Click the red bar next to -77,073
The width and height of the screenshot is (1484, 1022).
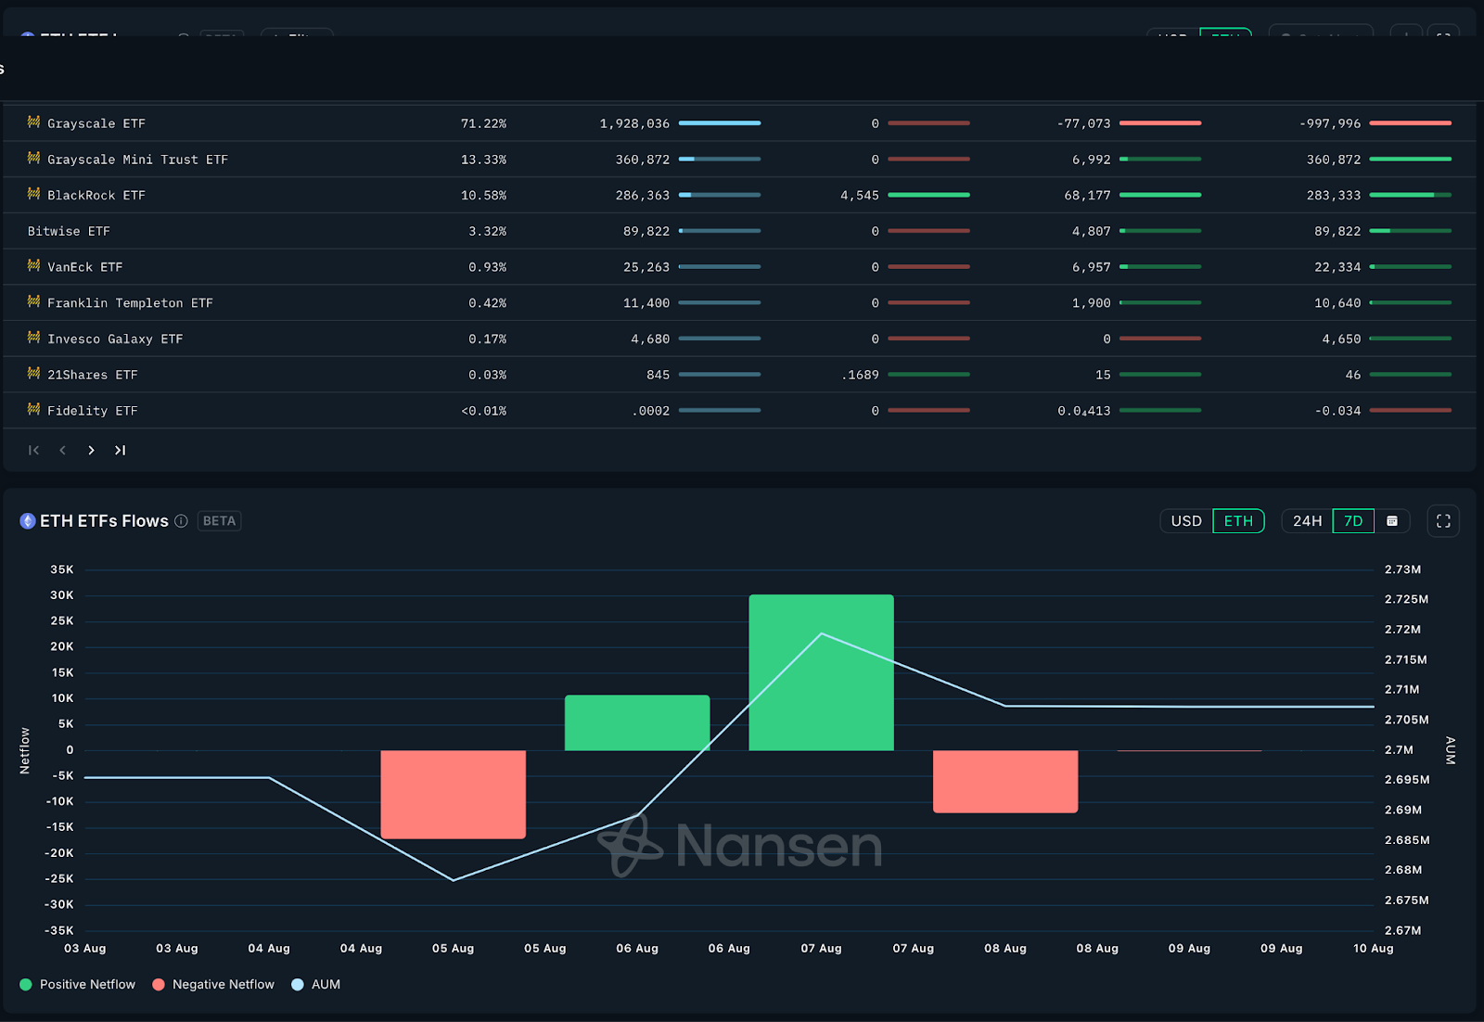tap(1160, 123)
